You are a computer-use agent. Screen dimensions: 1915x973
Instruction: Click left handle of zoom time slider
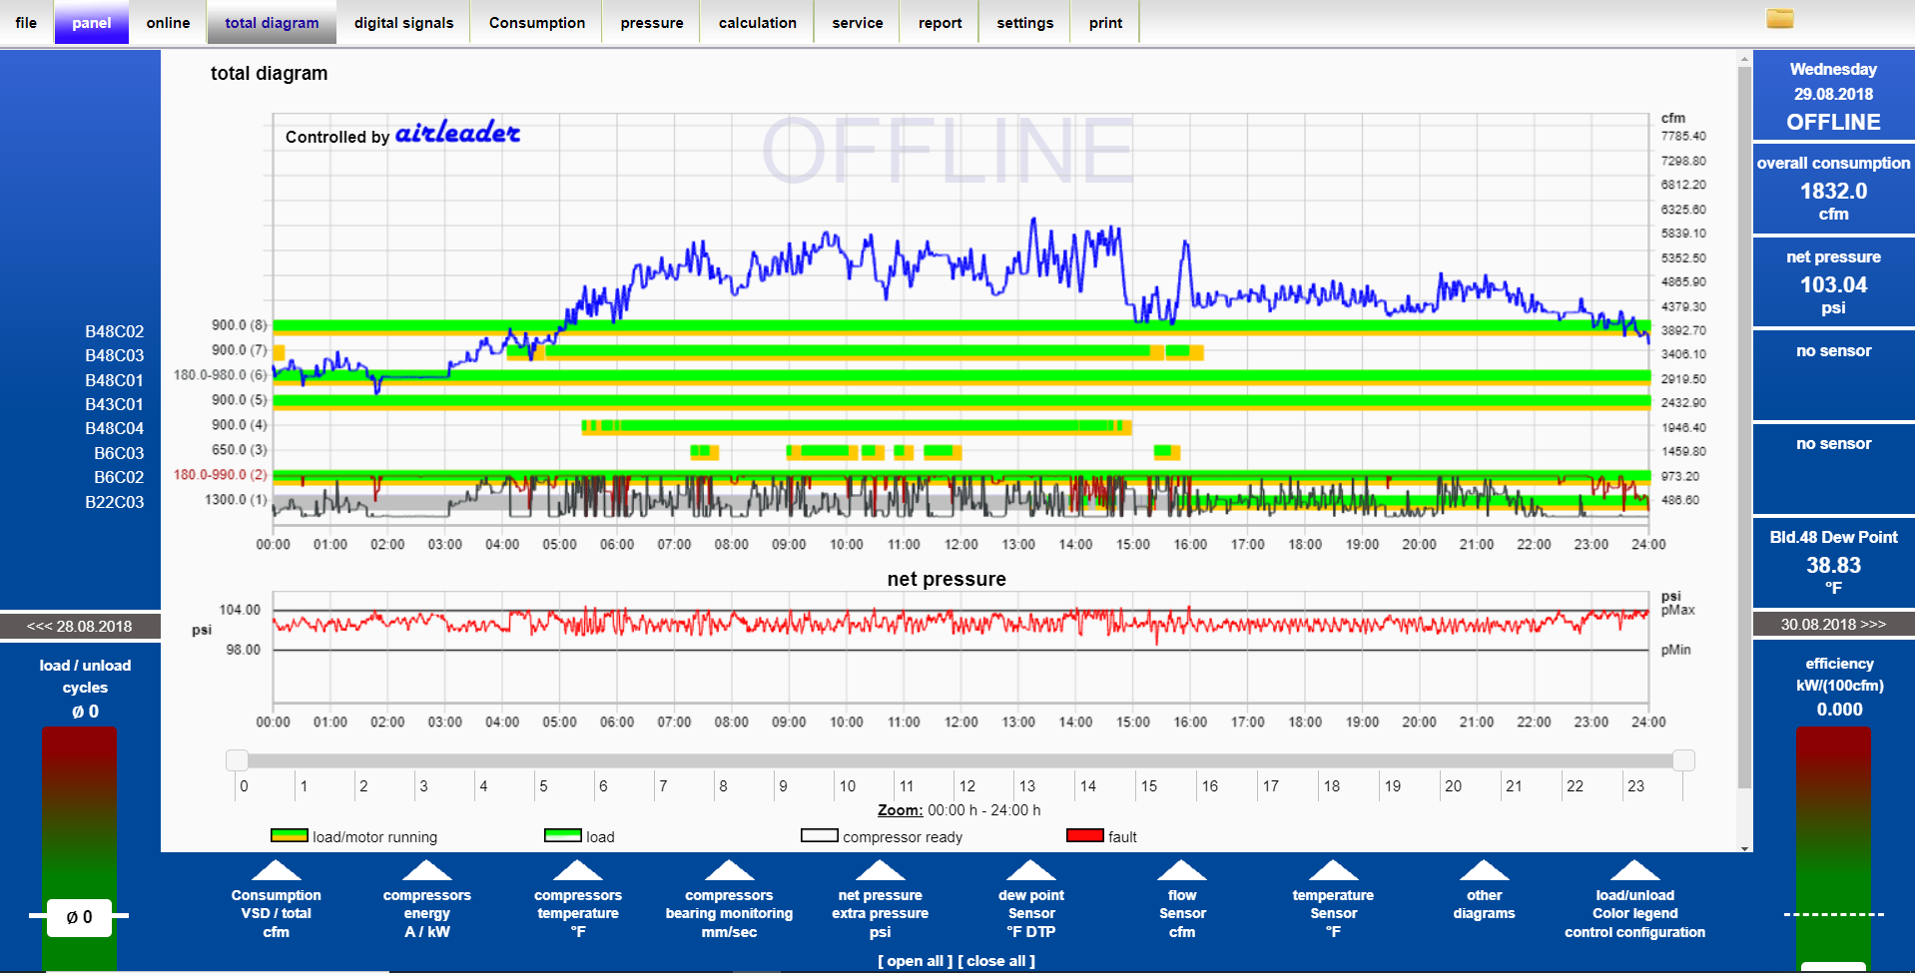(237, 760)
